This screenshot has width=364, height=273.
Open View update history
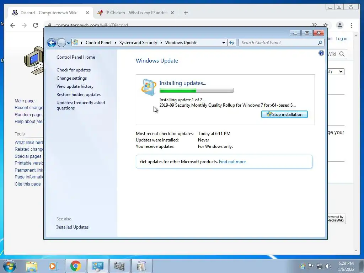(75, 86)
